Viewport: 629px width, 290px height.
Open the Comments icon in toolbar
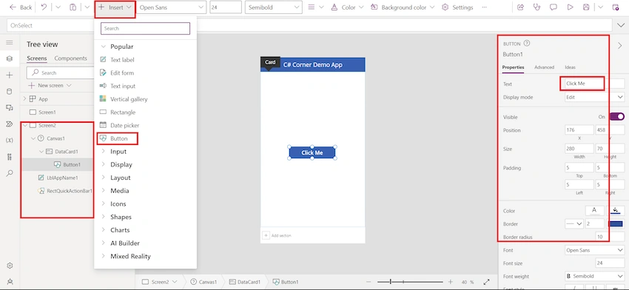554,7
